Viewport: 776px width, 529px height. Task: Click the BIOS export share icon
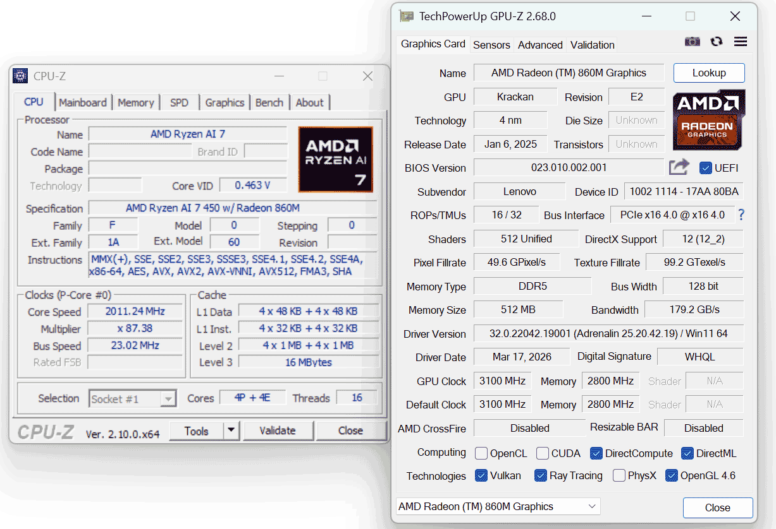coord(679,167)
